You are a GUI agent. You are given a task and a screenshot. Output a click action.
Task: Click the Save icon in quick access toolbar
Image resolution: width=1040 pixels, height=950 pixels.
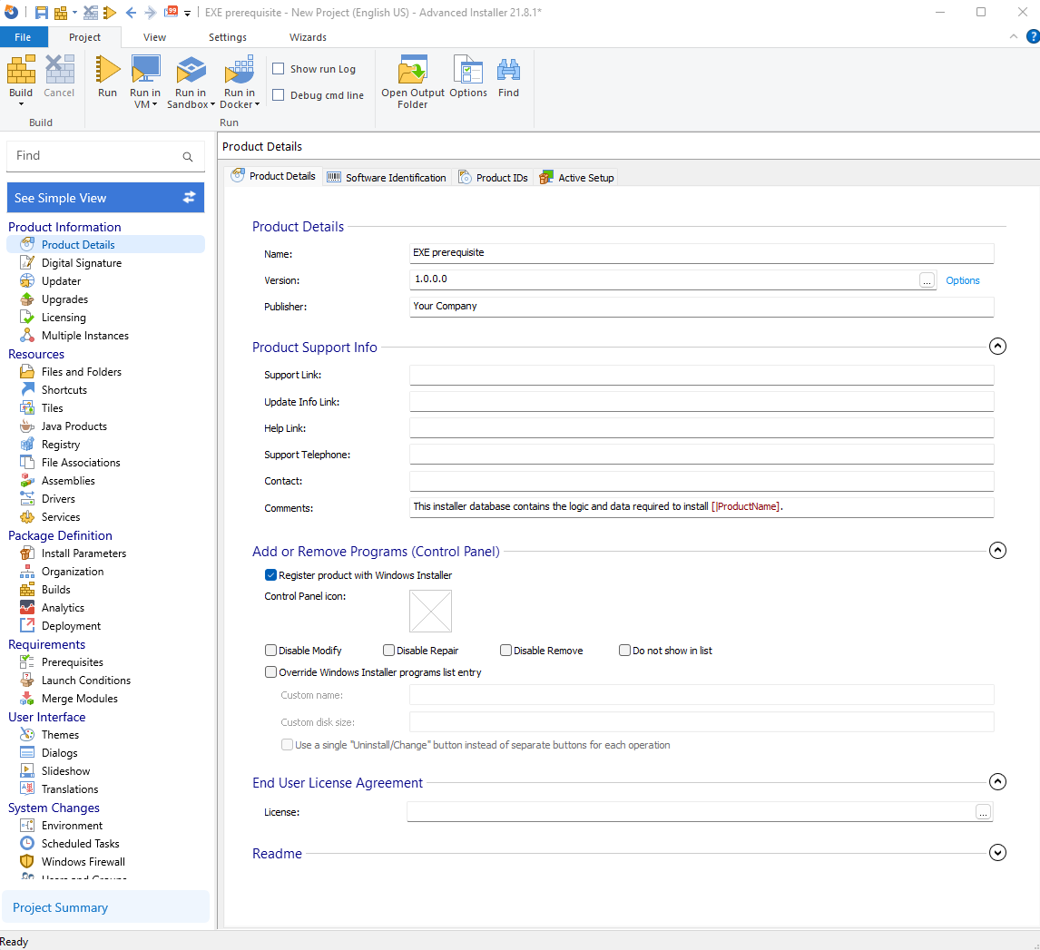(41, 12)
